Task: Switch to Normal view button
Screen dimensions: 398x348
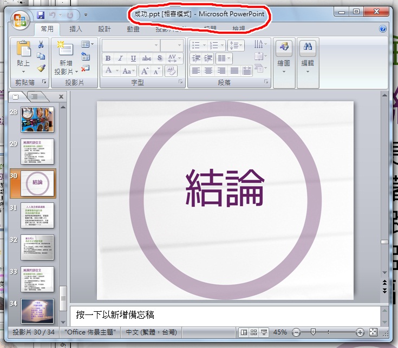Action: [x=244, y=332]
